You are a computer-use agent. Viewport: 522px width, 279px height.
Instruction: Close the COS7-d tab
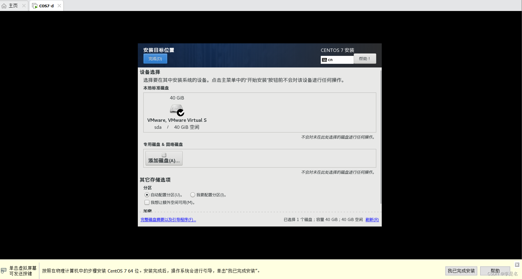point(59,5)
